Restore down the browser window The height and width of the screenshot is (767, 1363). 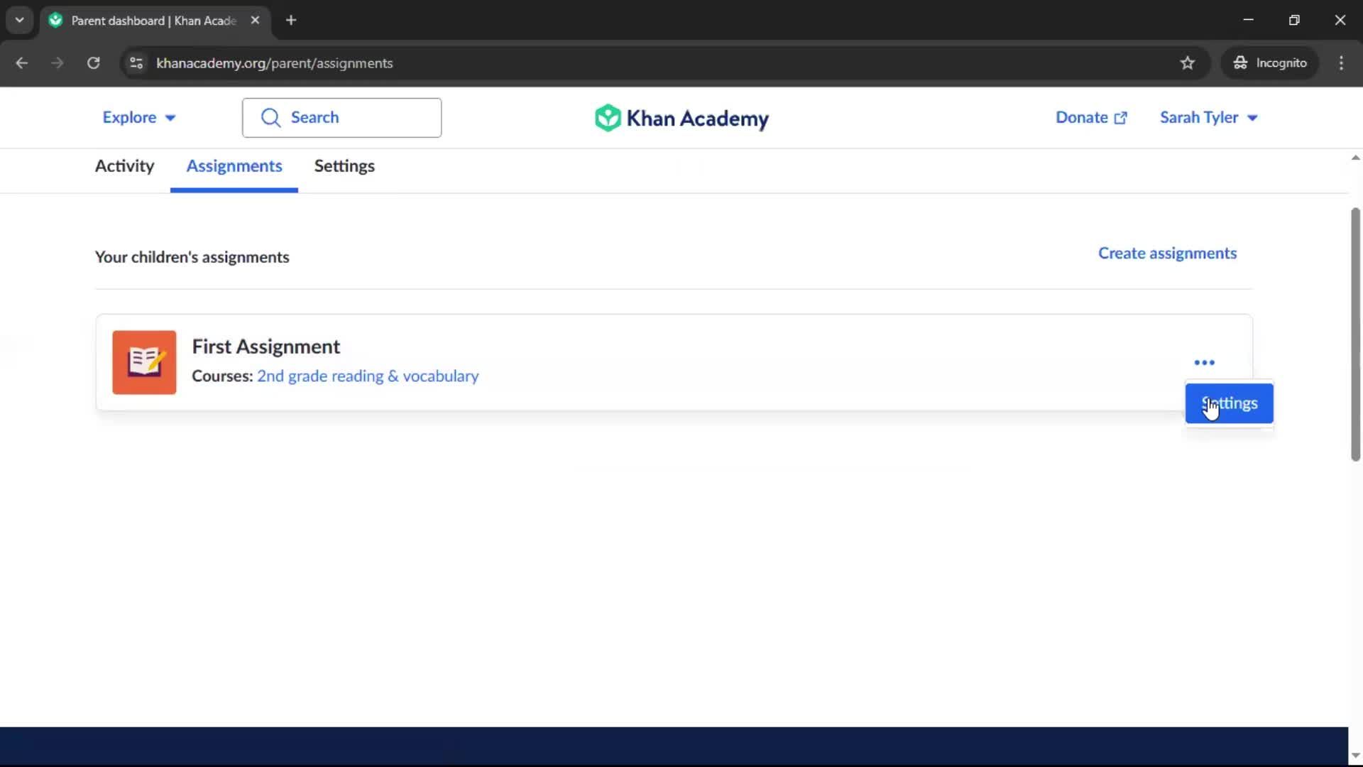click(x=1294, y=20)
